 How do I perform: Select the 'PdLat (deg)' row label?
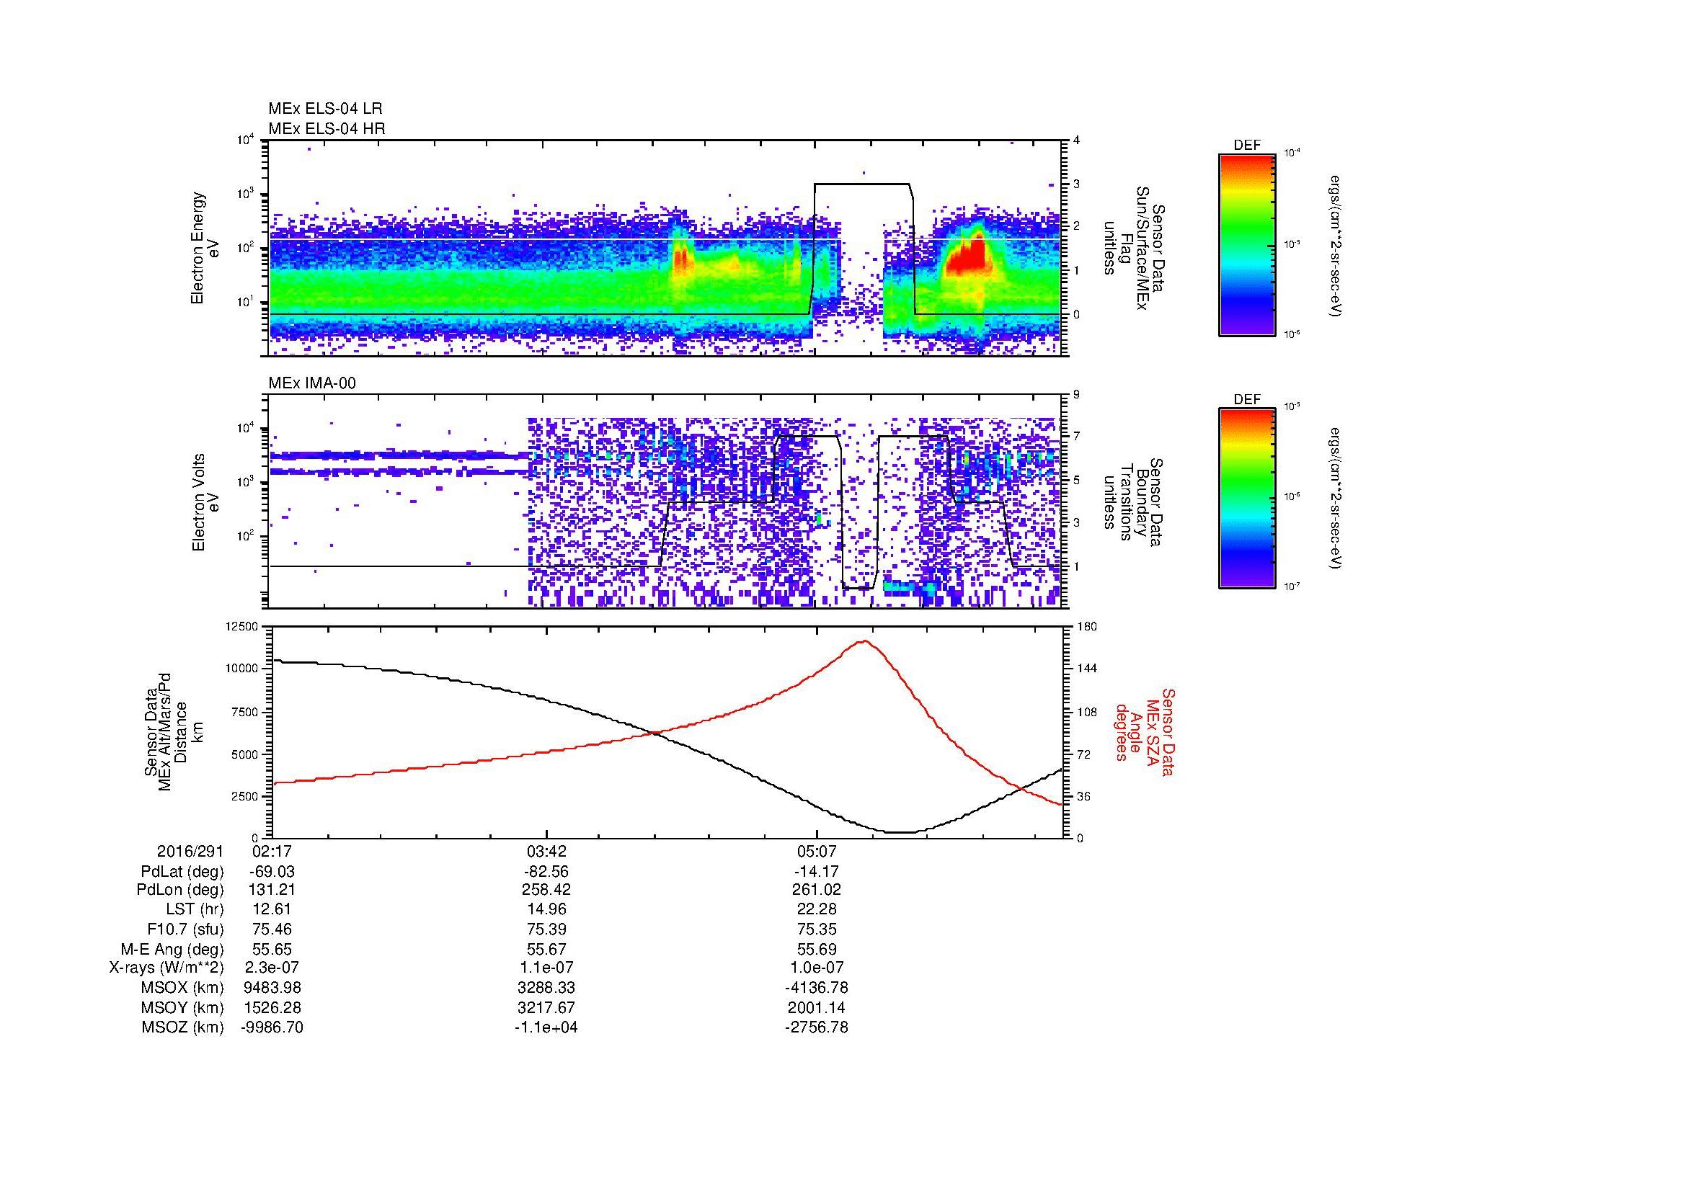(x=182, y=872)
